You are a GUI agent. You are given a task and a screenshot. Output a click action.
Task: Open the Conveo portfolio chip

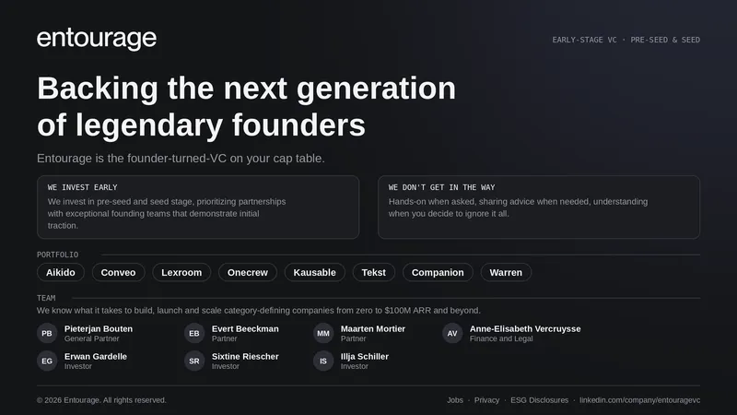click(118, 272)
